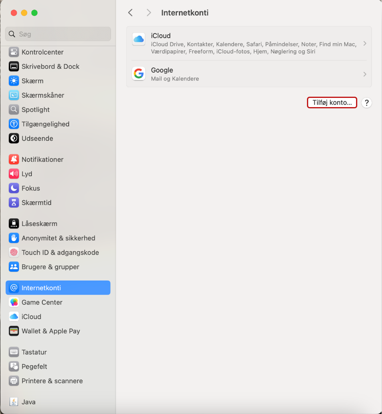Select the Skrivebord & Dock label
The width and height of the screenshot is (382, 414).
(50, 66)
